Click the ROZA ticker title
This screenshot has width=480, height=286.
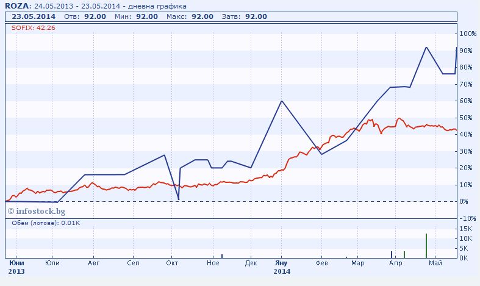coord(18,6)
